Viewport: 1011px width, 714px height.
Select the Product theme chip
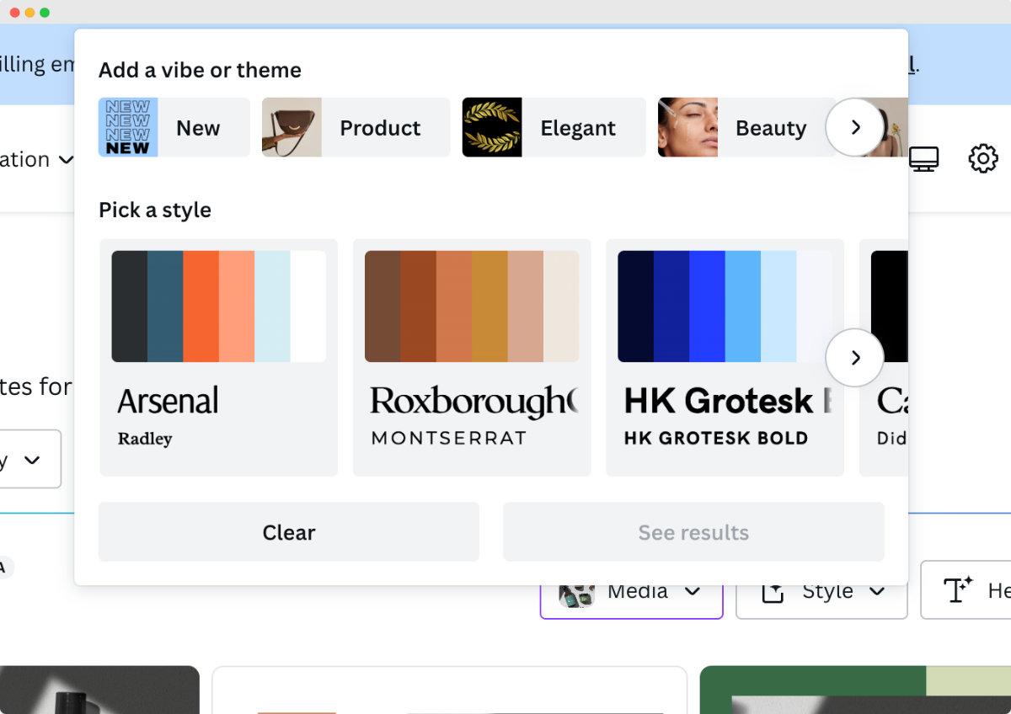pyautogui.click(x=356, y=127)
